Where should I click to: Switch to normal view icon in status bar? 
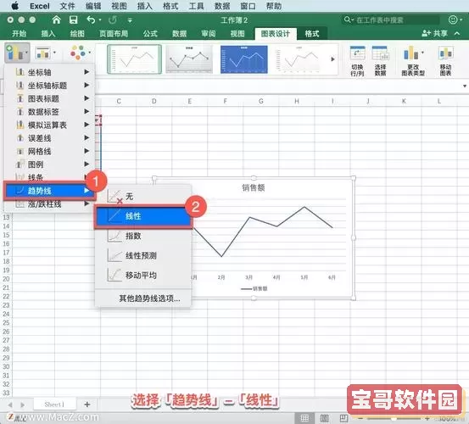304,418
